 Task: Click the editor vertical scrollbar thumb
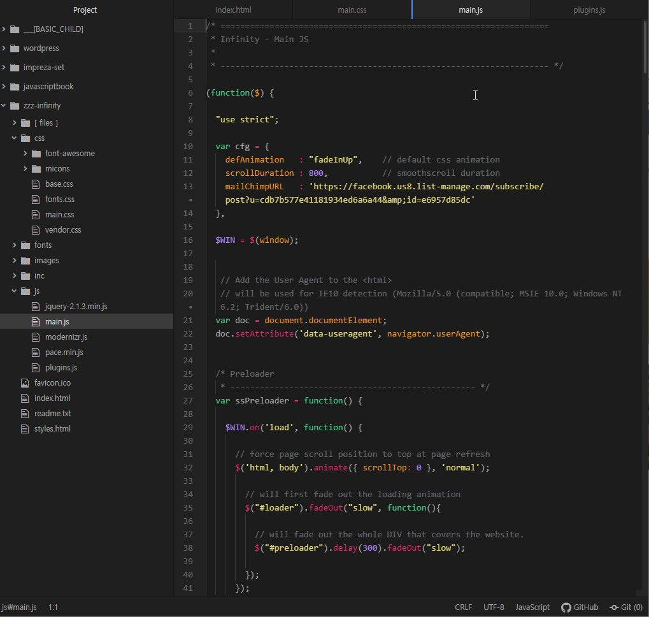click(645, 48)
